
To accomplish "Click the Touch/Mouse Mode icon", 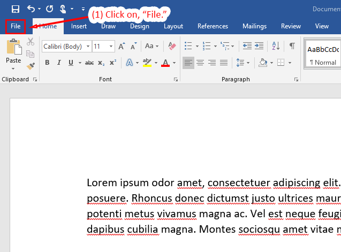I will pyautogui.click(x=63, y=9).
